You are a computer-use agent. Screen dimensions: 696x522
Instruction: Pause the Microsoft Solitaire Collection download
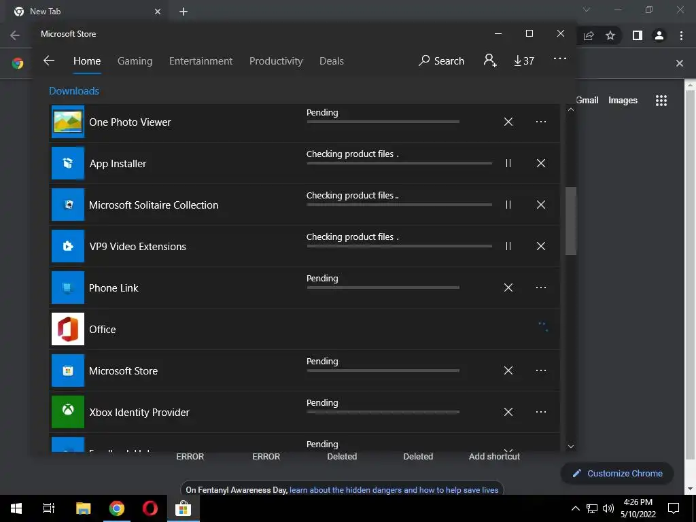coord(508,205)
